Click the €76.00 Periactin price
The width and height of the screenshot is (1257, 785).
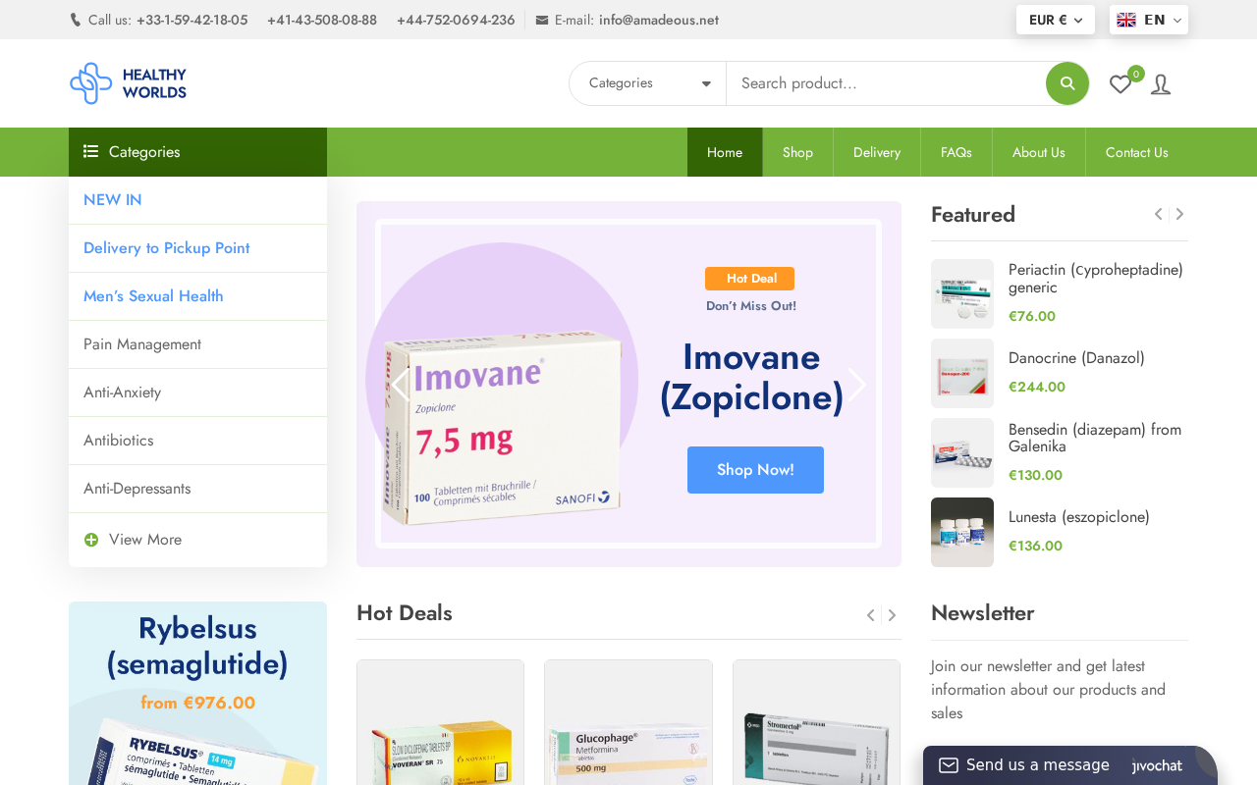1032,317
